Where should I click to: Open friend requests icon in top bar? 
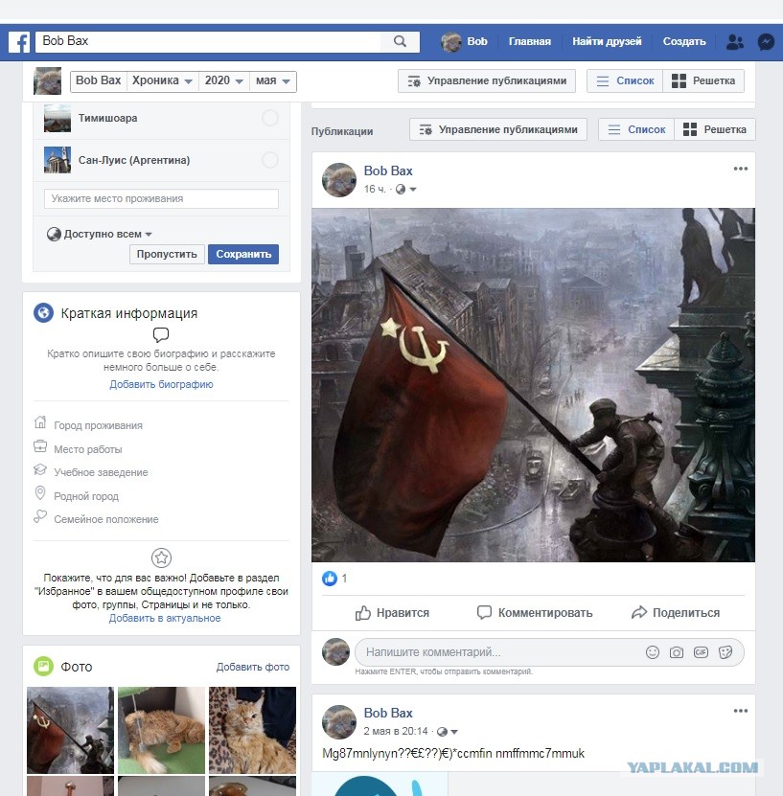(735, 41)
